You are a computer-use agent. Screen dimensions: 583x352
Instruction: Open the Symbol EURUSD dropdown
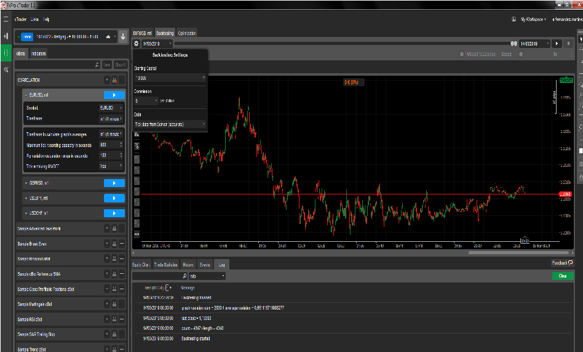(111, 108)
